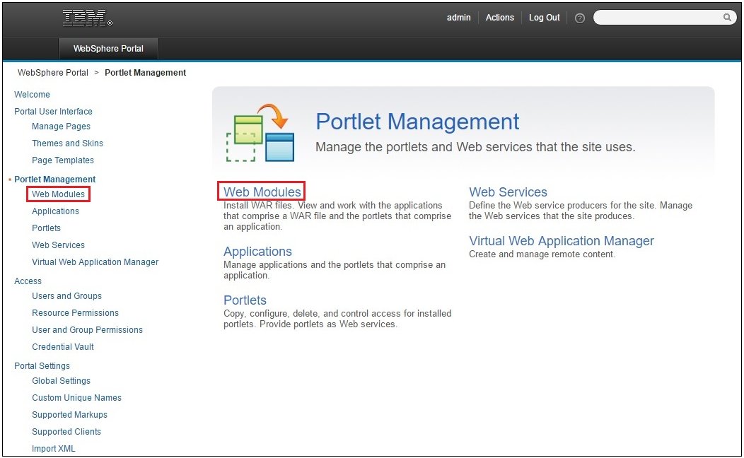Open the Actions menu

pyautogui.click(x=499, y=18)
